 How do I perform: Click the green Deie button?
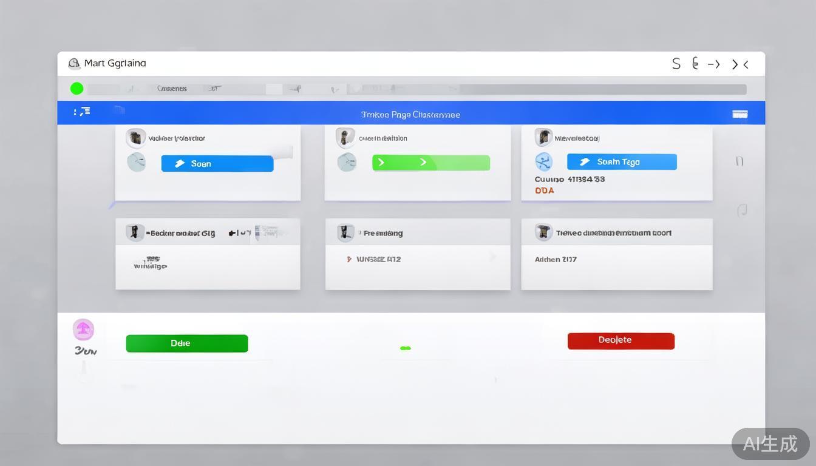click(x=186, y=343)
